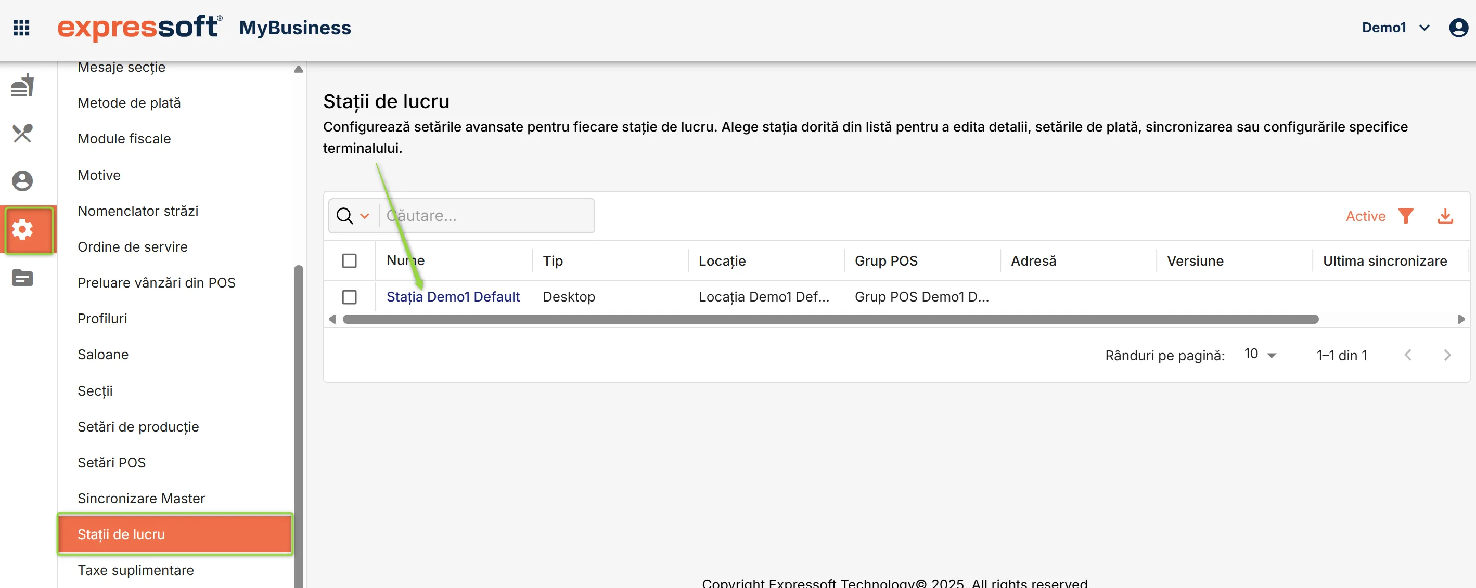Image resolution: width=1476 pixels, height=588 pixels.
Task: Open rows per page dropdown
Action: tap(1260, 355)
